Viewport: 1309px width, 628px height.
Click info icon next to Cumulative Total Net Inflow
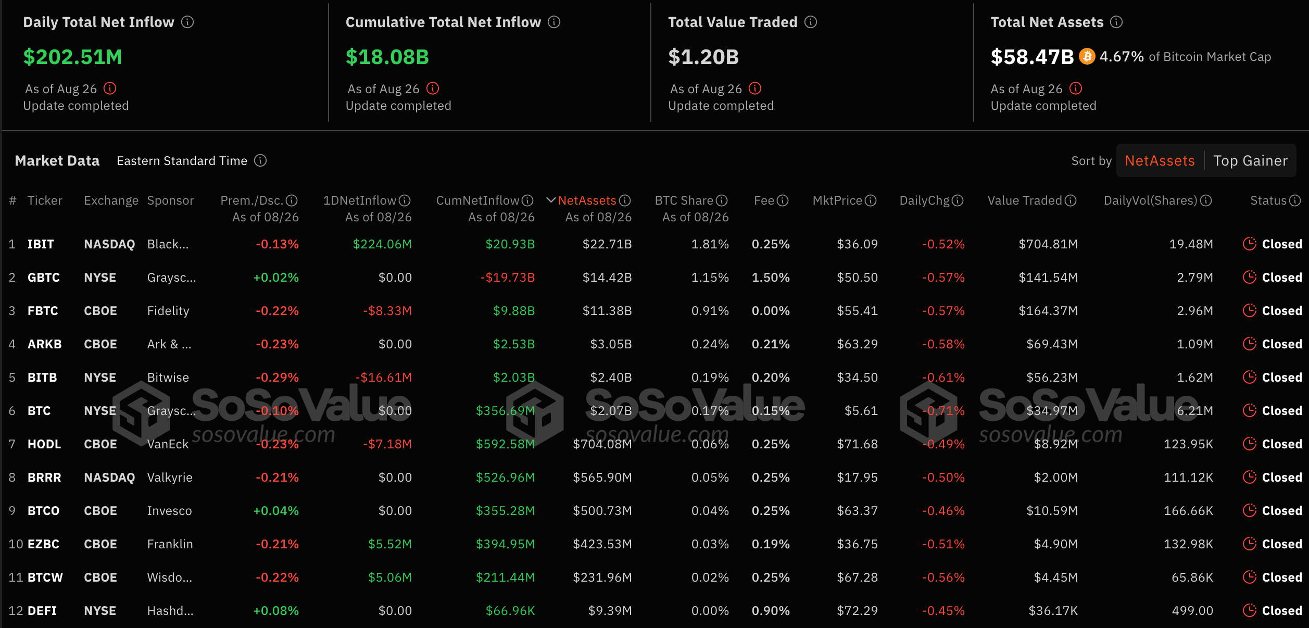554,22
